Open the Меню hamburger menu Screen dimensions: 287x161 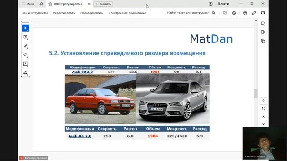pyautogui.click(x=28, y=4)
